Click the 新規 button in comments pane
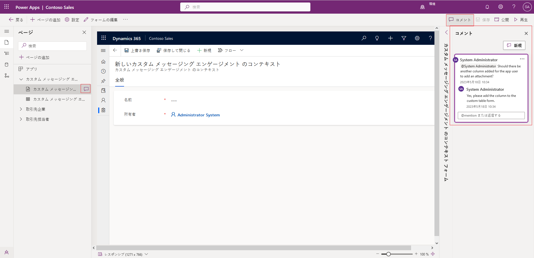The width and height of the screenshot is (534, 258). tap(514, 45)
